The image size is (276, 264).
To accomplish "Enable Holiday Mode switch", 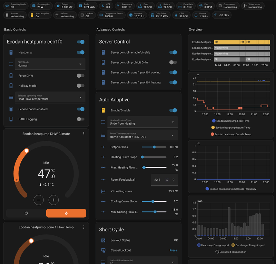I will (x=80, y=86).
